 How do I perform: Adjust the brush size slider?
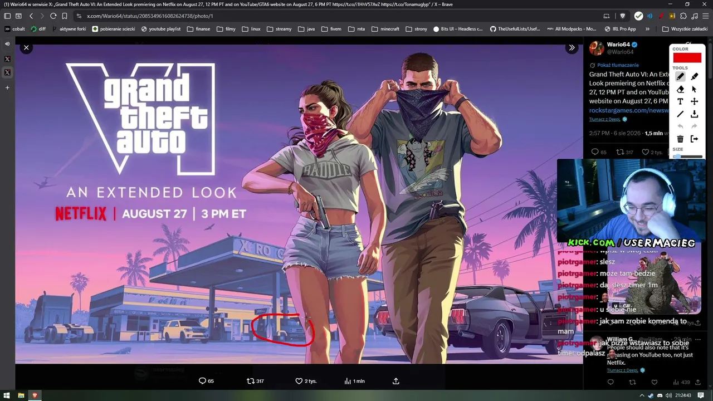point(687,157)
